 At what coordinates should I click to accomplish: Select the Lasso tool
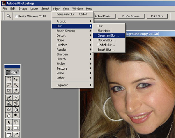coord(9,85)
